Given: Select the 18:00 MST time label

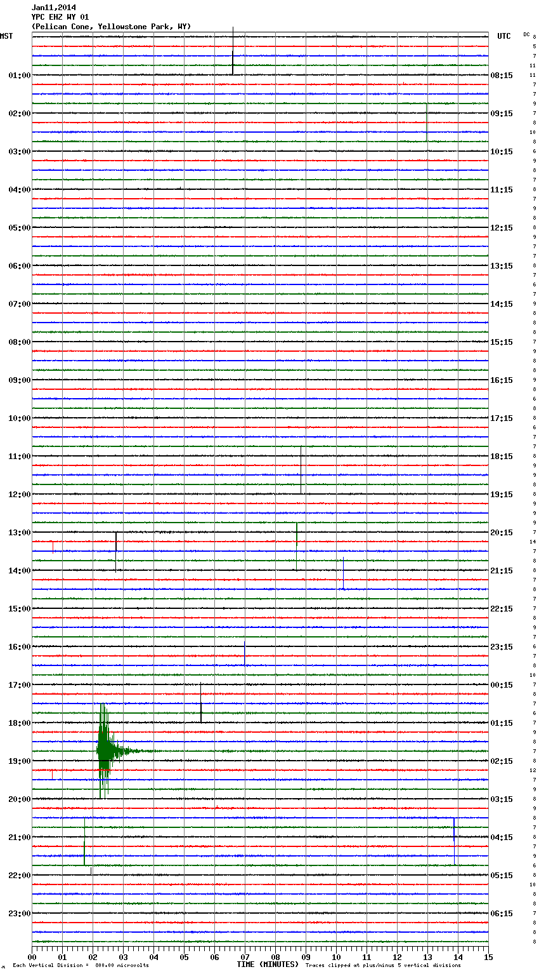Looking at the screenshot, I should click(19, 723).
